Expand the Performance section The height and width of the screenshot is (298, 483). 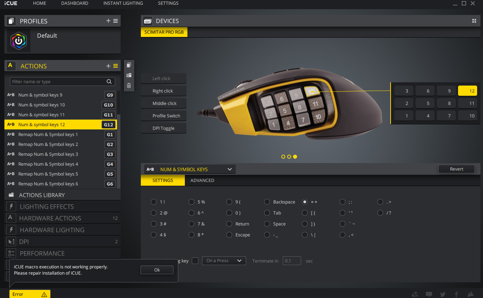[62, 253]
